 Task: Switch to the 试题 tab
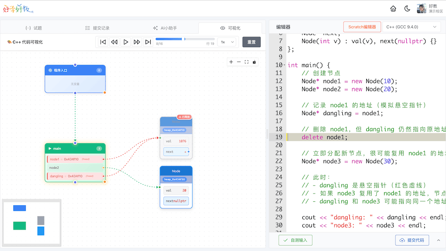pos(34,28)
